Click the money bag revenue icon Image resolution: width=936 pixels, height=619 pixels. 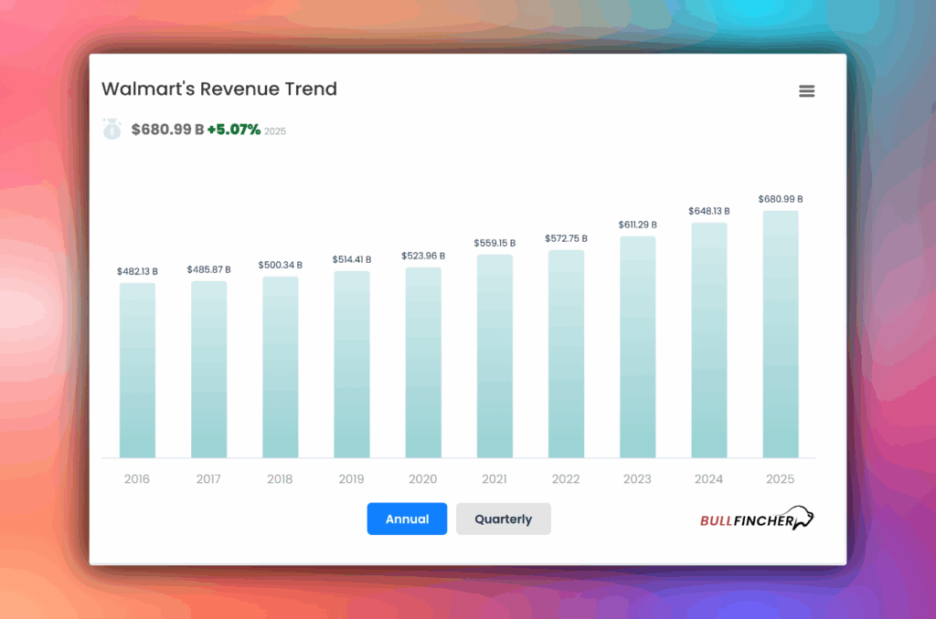(x=112, y=129)
